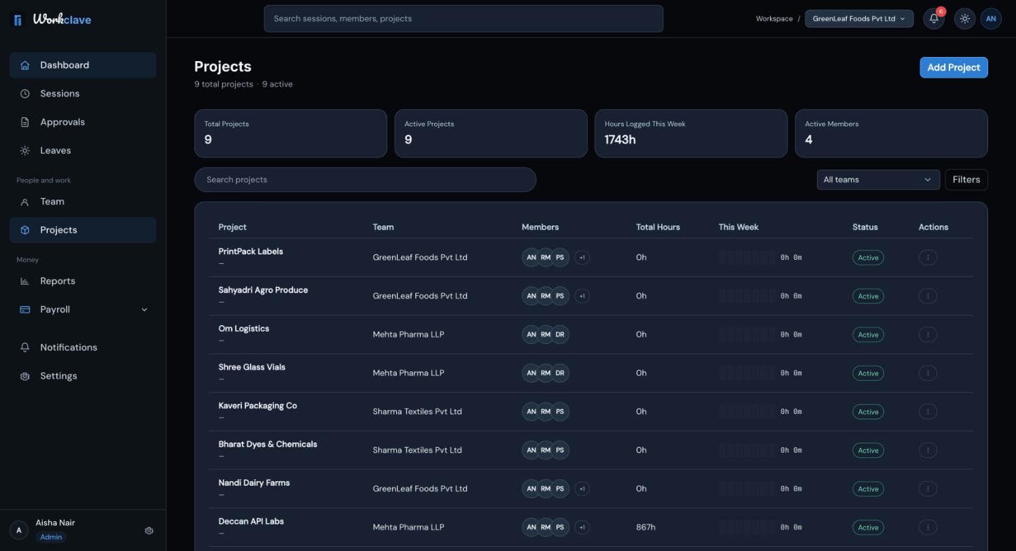Click AN avatar in Kaveri Packaging Co row
This screenshot has width=1016, height=551.
coord(531,412)
